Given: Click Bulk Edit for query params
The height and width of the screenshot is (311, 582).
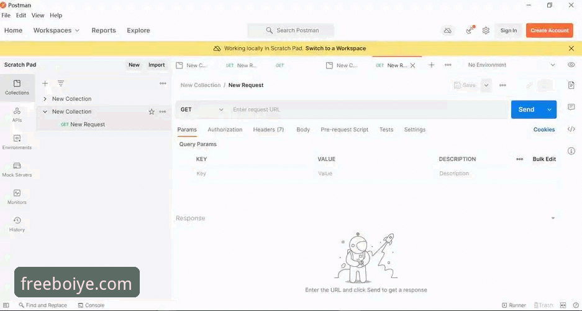Looking at the screenshot, I should pos(544,159).
